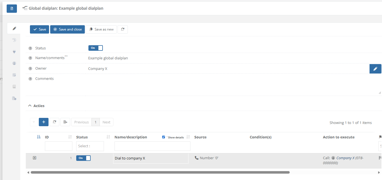Image resolution: width=382 pixels, height=180 pixels.
Task: Click the export icon in the Acties toolbar
Action: pos(65,122)
